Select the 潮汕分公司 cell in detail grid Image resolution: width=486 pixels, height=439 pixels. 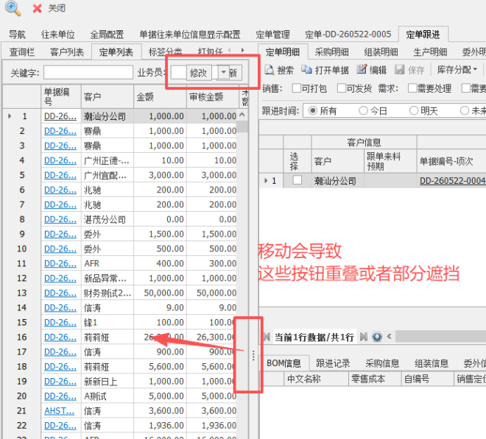point(338,180)
